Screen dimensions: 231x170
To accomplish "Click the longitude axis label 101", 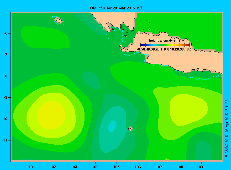I will (x=32, y=167).
